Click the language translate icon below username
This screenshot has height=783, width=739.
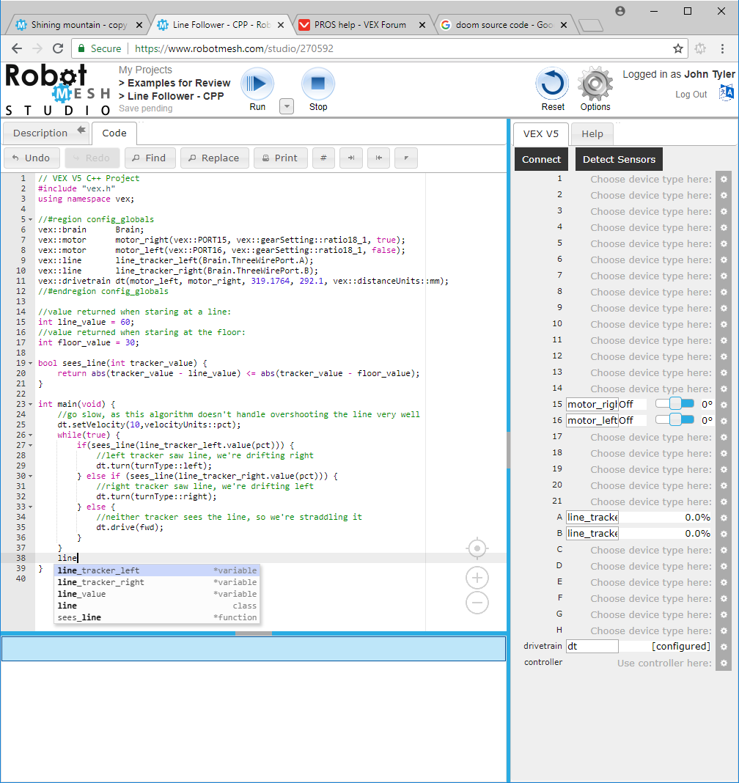[x=726, y=92]
